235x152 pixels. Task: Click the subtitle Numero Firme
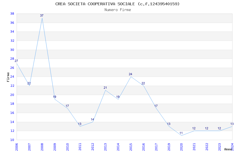click(118, 10)
